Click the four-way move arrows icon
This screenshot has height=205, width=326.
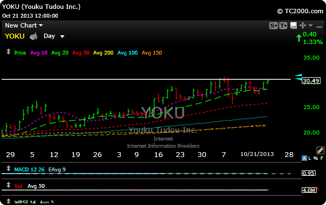[303, 25]
